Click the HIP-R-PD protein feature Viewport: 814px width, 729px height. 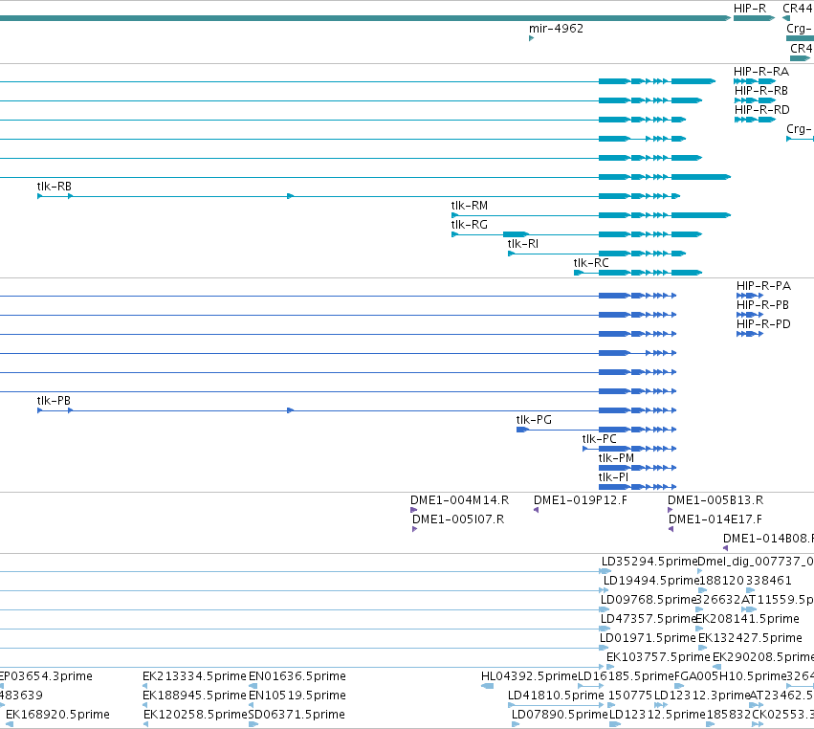point(750,335)
